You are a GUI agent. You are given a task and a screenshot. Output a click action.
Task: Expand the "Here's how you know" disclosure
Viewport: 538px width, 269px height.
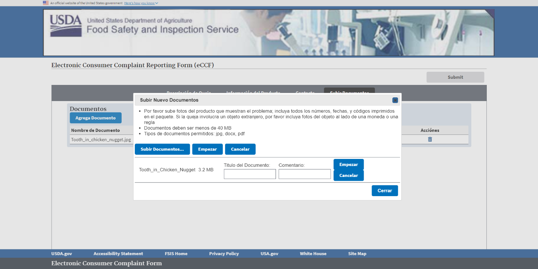(141, 3)
